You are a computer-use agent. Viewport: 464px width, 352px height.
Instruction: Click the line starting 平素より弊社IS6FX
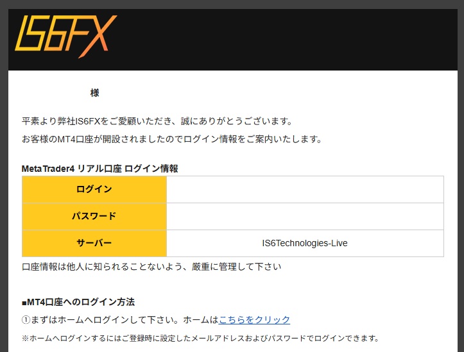pyautogui.click(x=157, y=121)
